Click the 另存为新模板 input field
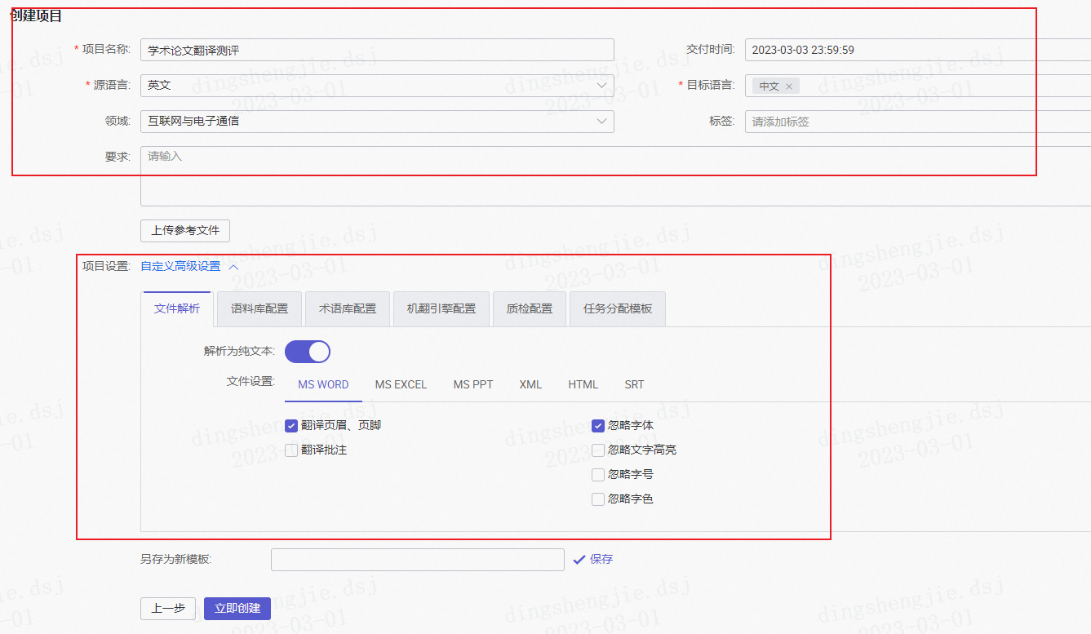Screen dimensions: 1091x634 click(x=417, y=559)
